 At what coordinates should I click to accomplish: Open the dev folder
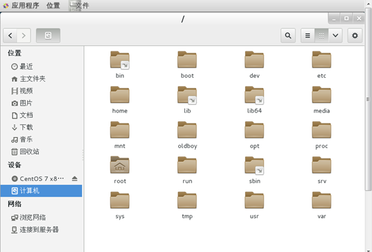(x=254, y=60)
